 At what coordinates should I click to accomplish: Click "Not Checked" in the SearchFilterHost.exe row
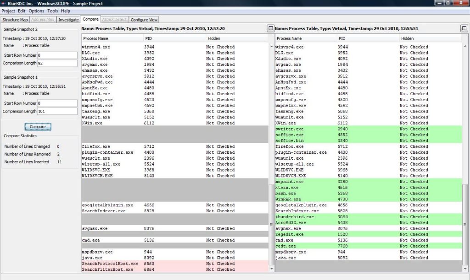coord(220,269)
